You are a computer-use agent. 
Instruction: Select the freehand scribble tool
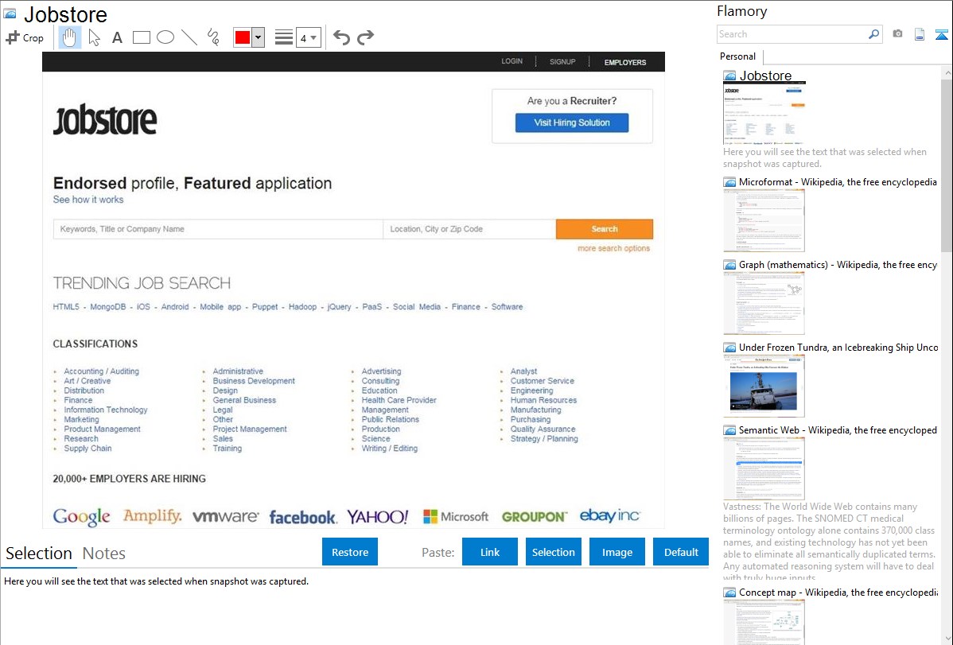[x=213, y=37]
